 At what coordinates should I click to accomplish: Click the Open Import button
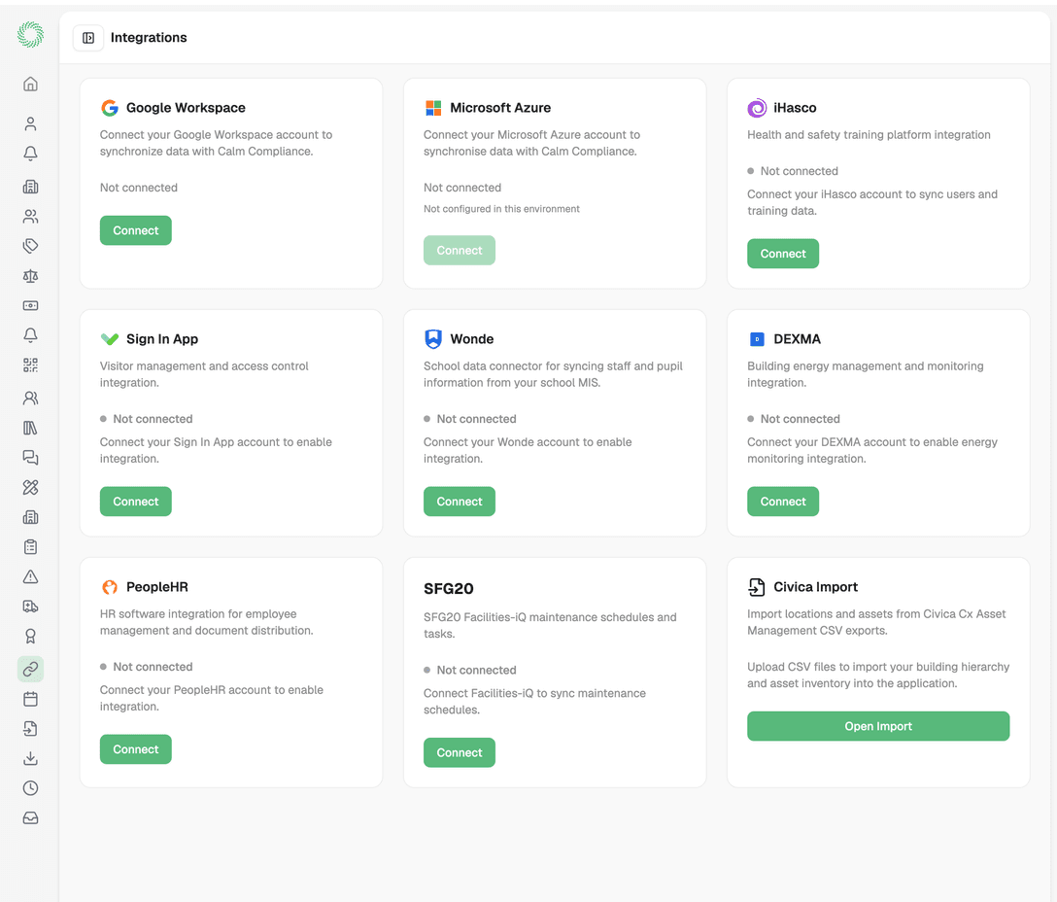878,726
